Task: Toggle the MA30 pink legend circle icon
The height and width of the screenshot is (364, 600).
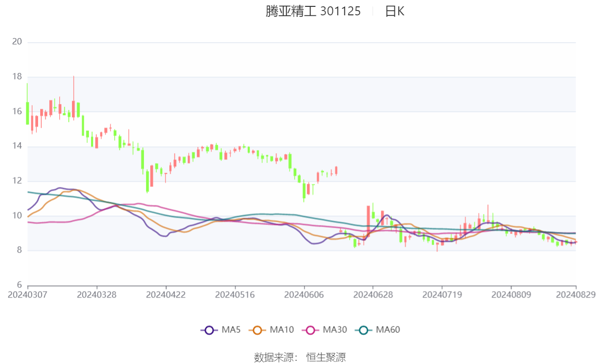Action: click(x=311, y=330)
